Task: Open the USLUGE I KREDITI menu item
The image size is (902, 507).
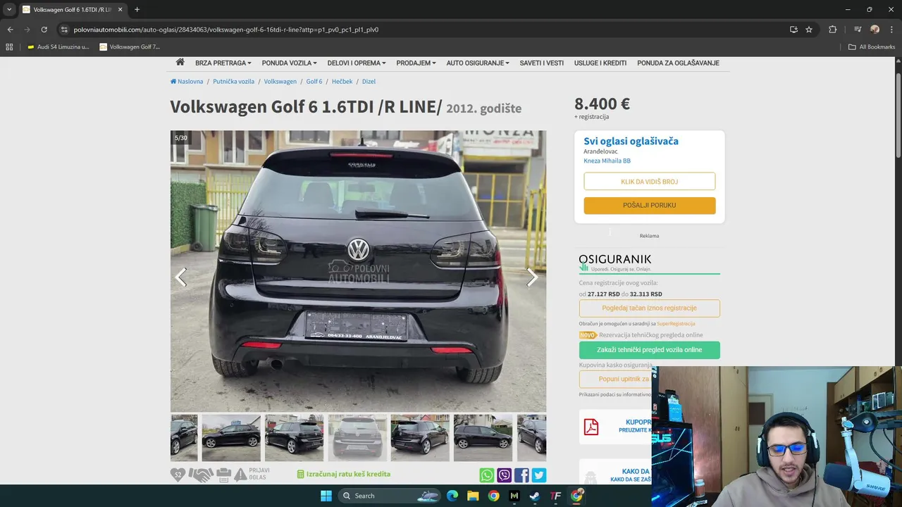Action: (x=600, y=63)
